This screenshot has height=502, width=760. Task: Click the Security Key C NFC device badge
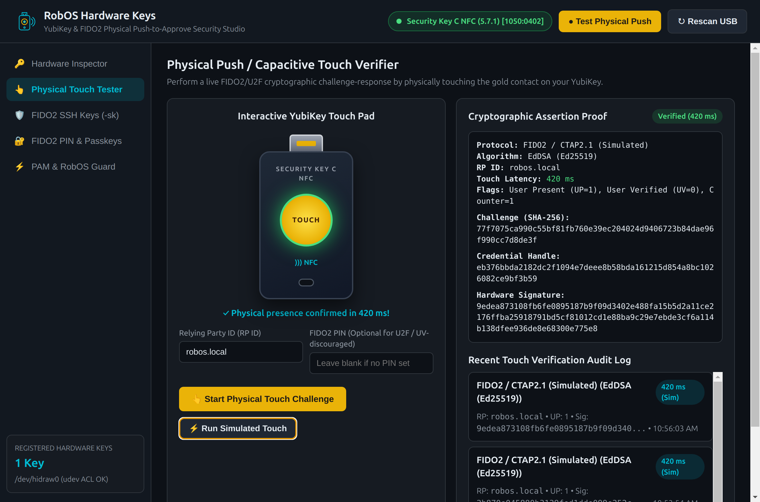(470, 21)
